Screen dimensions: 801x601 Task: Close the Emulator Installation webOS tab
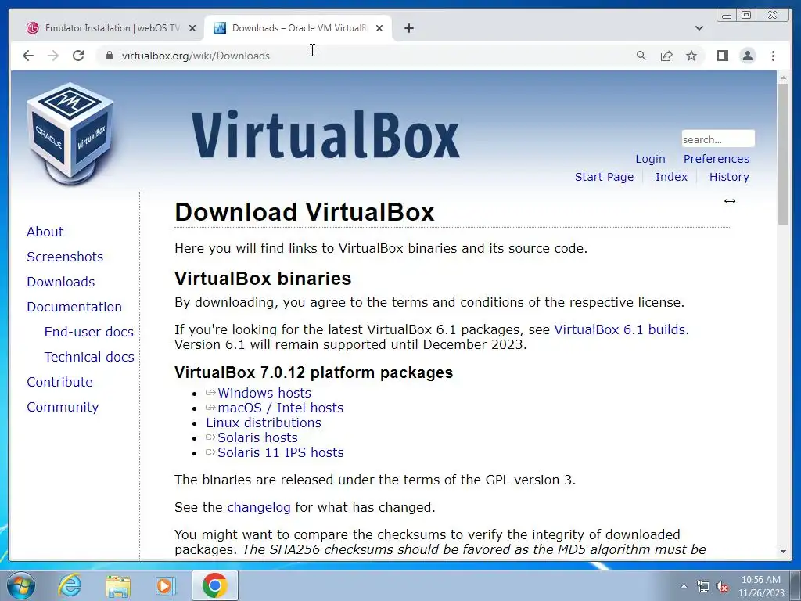tap(192, 28)
